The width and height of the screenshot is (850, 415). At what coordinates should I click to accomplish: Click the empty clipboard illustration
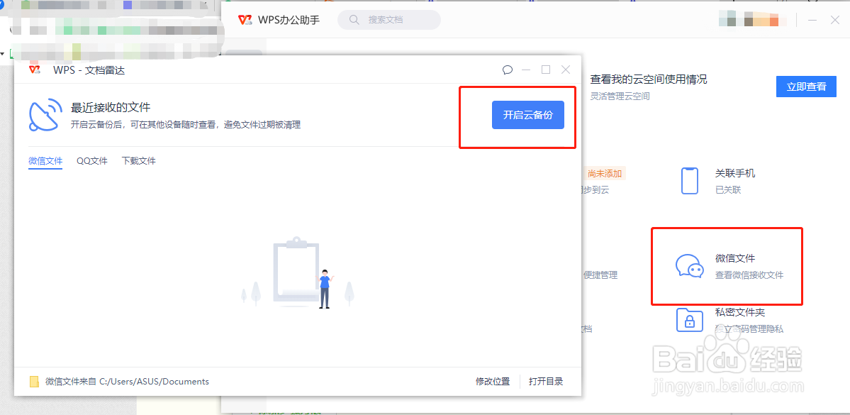pyautogui.click(x=297, y=273)
